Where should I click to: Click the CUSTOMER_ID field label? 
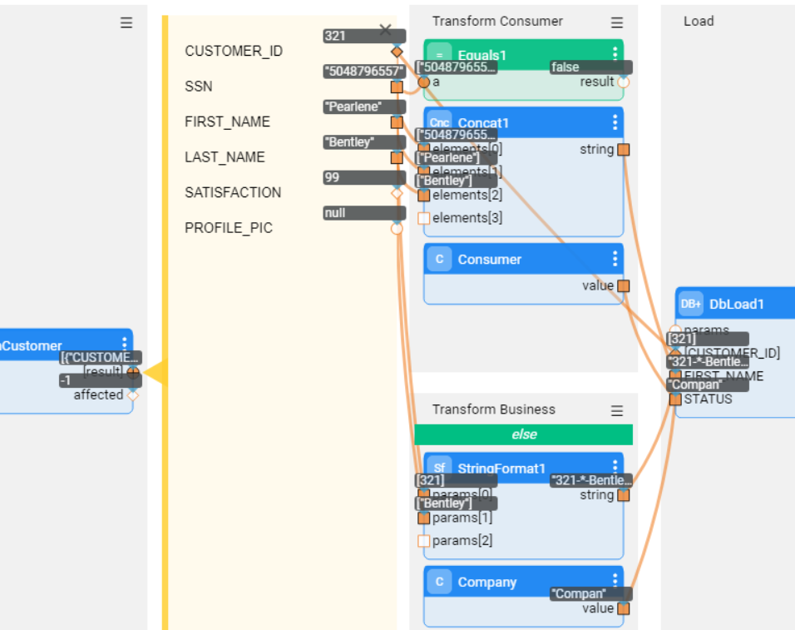[x=234, y=51]
